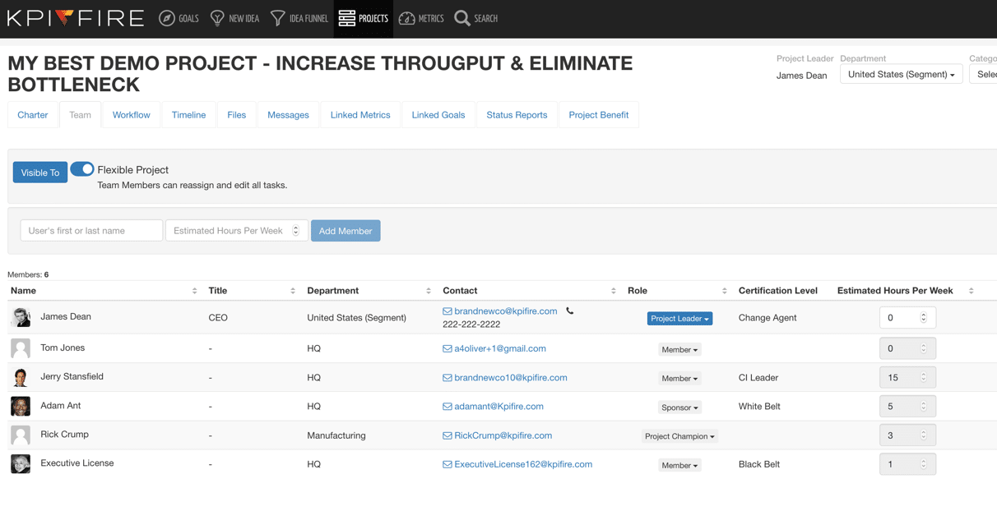Click the user's first or last name field

point(91,231)
